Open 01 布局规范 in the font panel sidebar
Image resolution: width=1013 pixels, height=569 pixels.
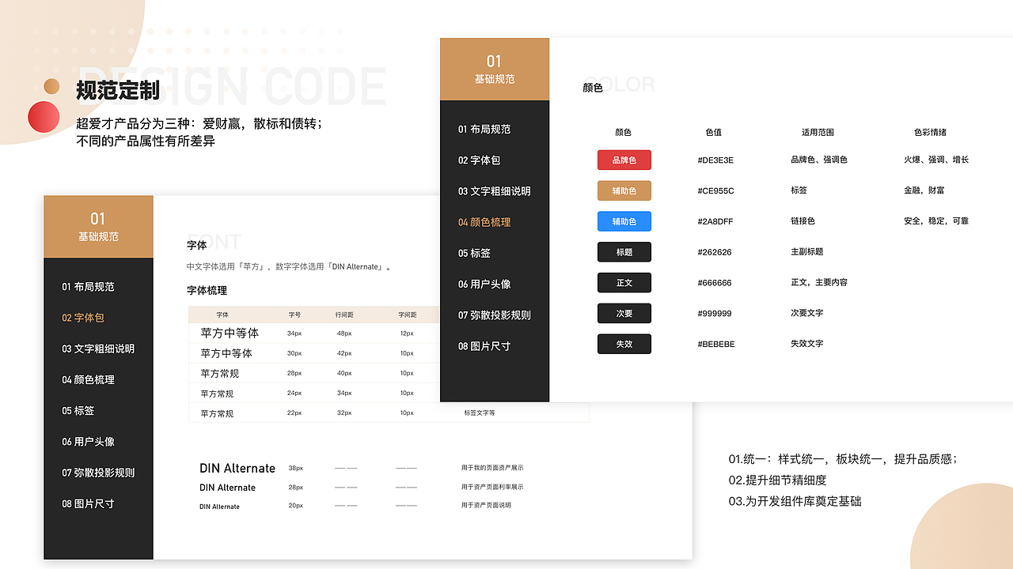(x=88, y=287)
